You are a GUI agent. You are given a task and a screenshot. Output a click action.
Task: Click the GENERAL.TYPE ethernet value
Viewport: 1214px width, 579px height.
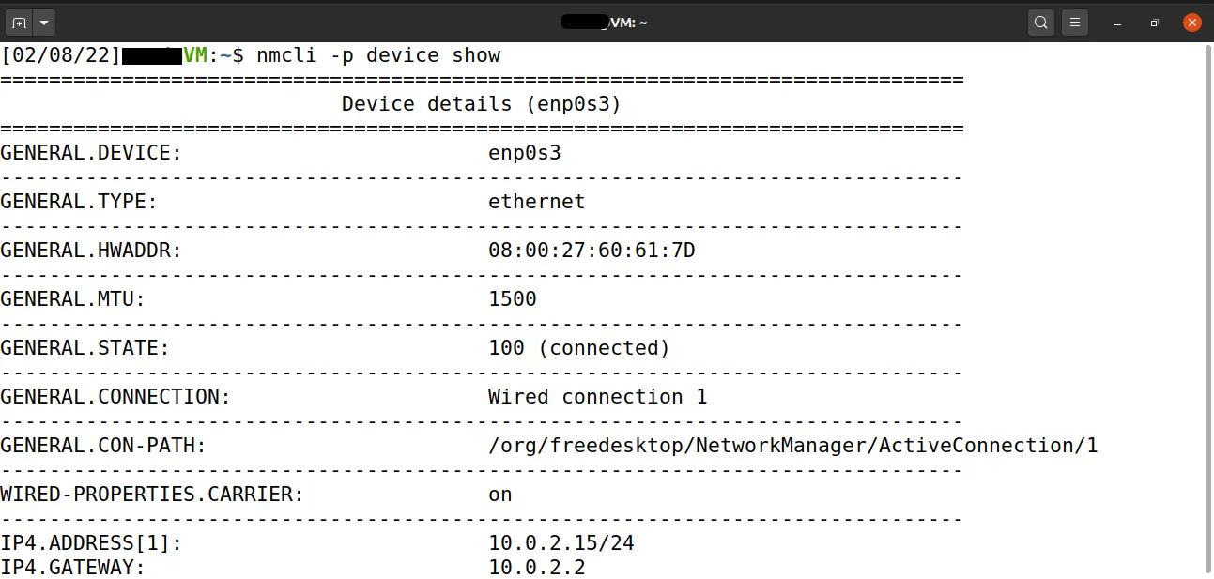[x=537, y=202]
